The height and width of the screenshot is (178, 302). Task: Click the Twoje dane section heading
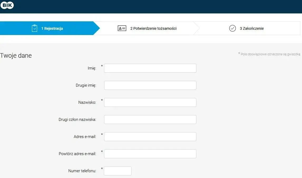[16, 55]
